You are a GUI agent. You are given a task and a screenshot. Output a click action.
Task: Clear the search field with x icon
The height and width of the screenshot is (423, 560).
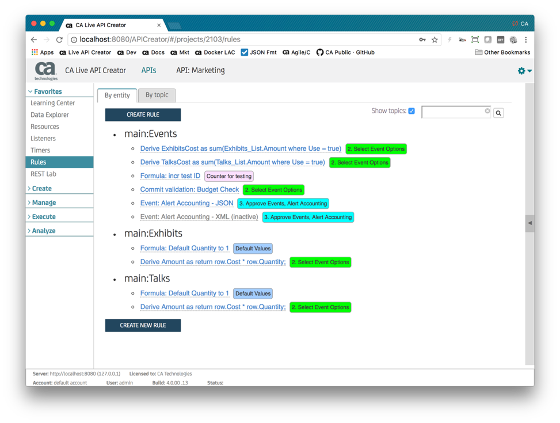click(x=487, y=111)
